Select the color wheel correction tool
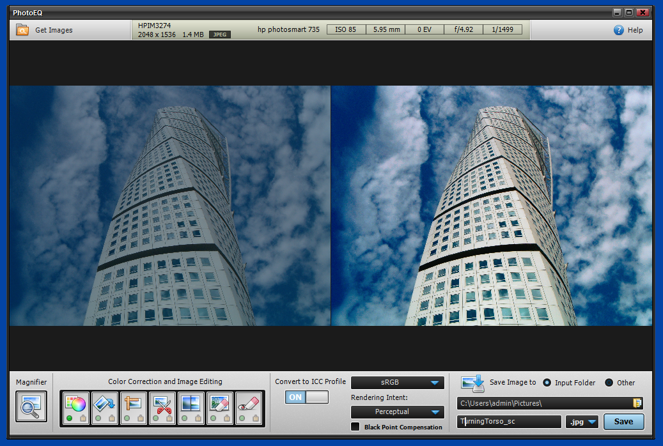 (75, 403)
